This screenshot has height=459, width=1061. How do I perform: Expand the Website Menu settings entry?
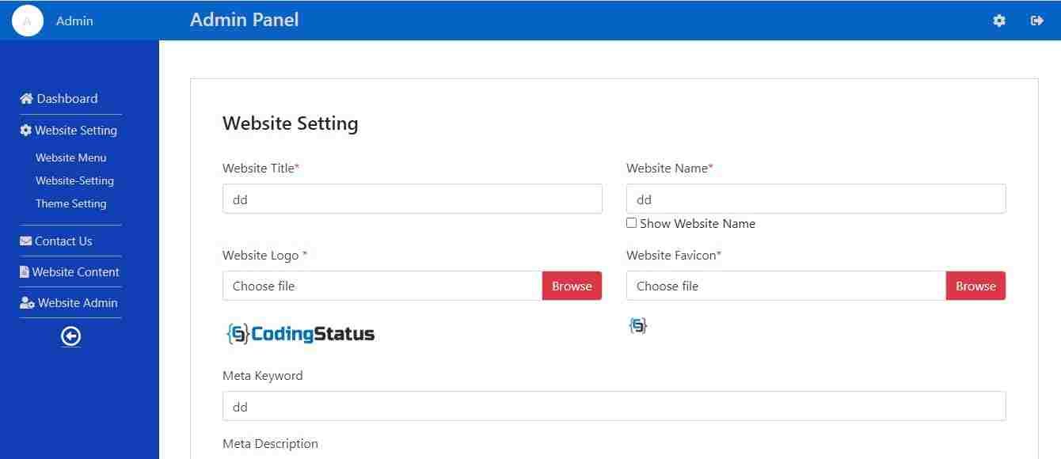pyautogui.click(x=70, y=157)
